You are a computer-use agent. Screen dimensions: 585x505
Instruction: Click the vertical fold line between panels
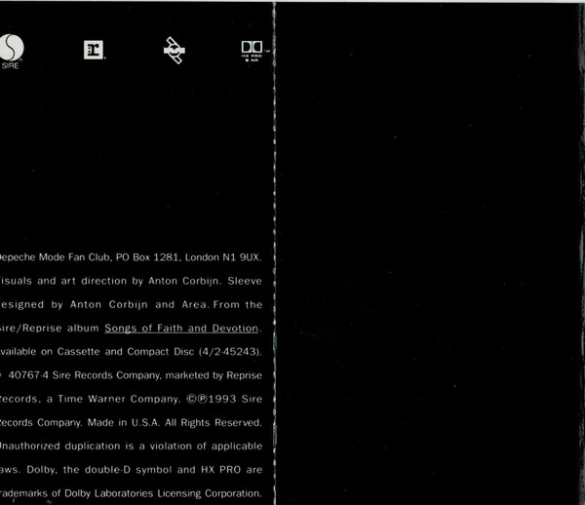click(x=276, y=253)
